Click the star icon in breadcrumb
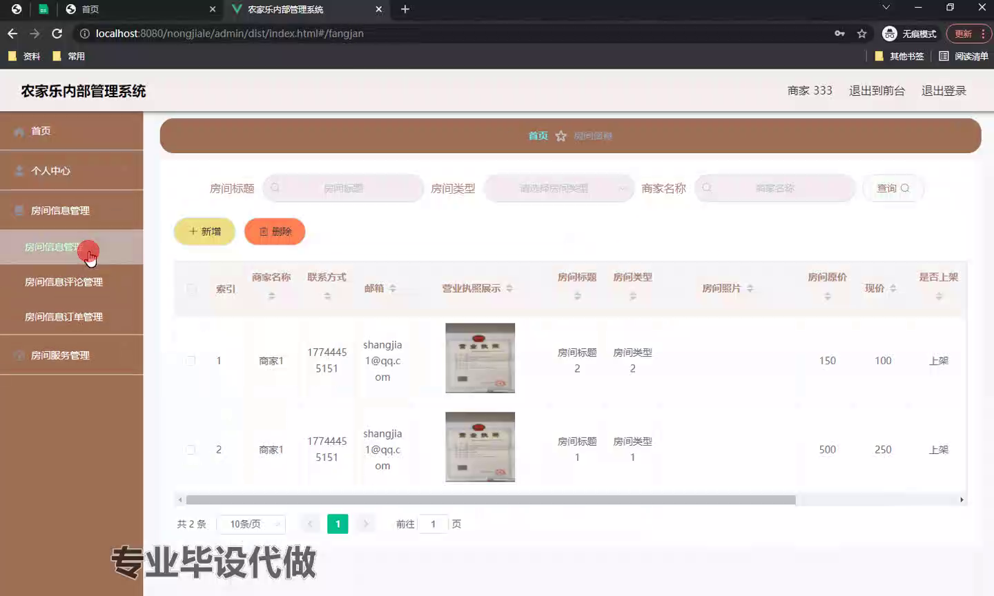Viewport: 994px width, 596px height. (561, 136)
